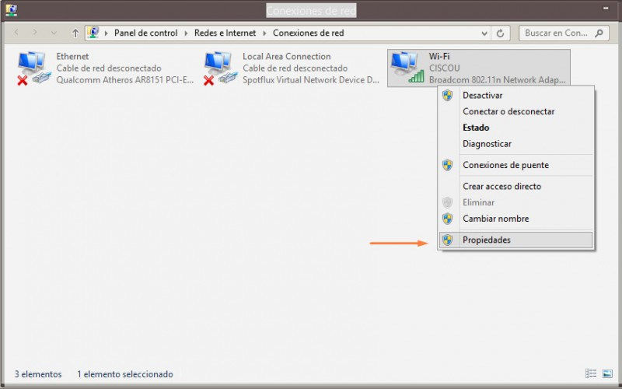Image resolution: width=622 pixels, height=389 pixels.
Task: Click the Forward navigation arrow
Action: [35, 33]
